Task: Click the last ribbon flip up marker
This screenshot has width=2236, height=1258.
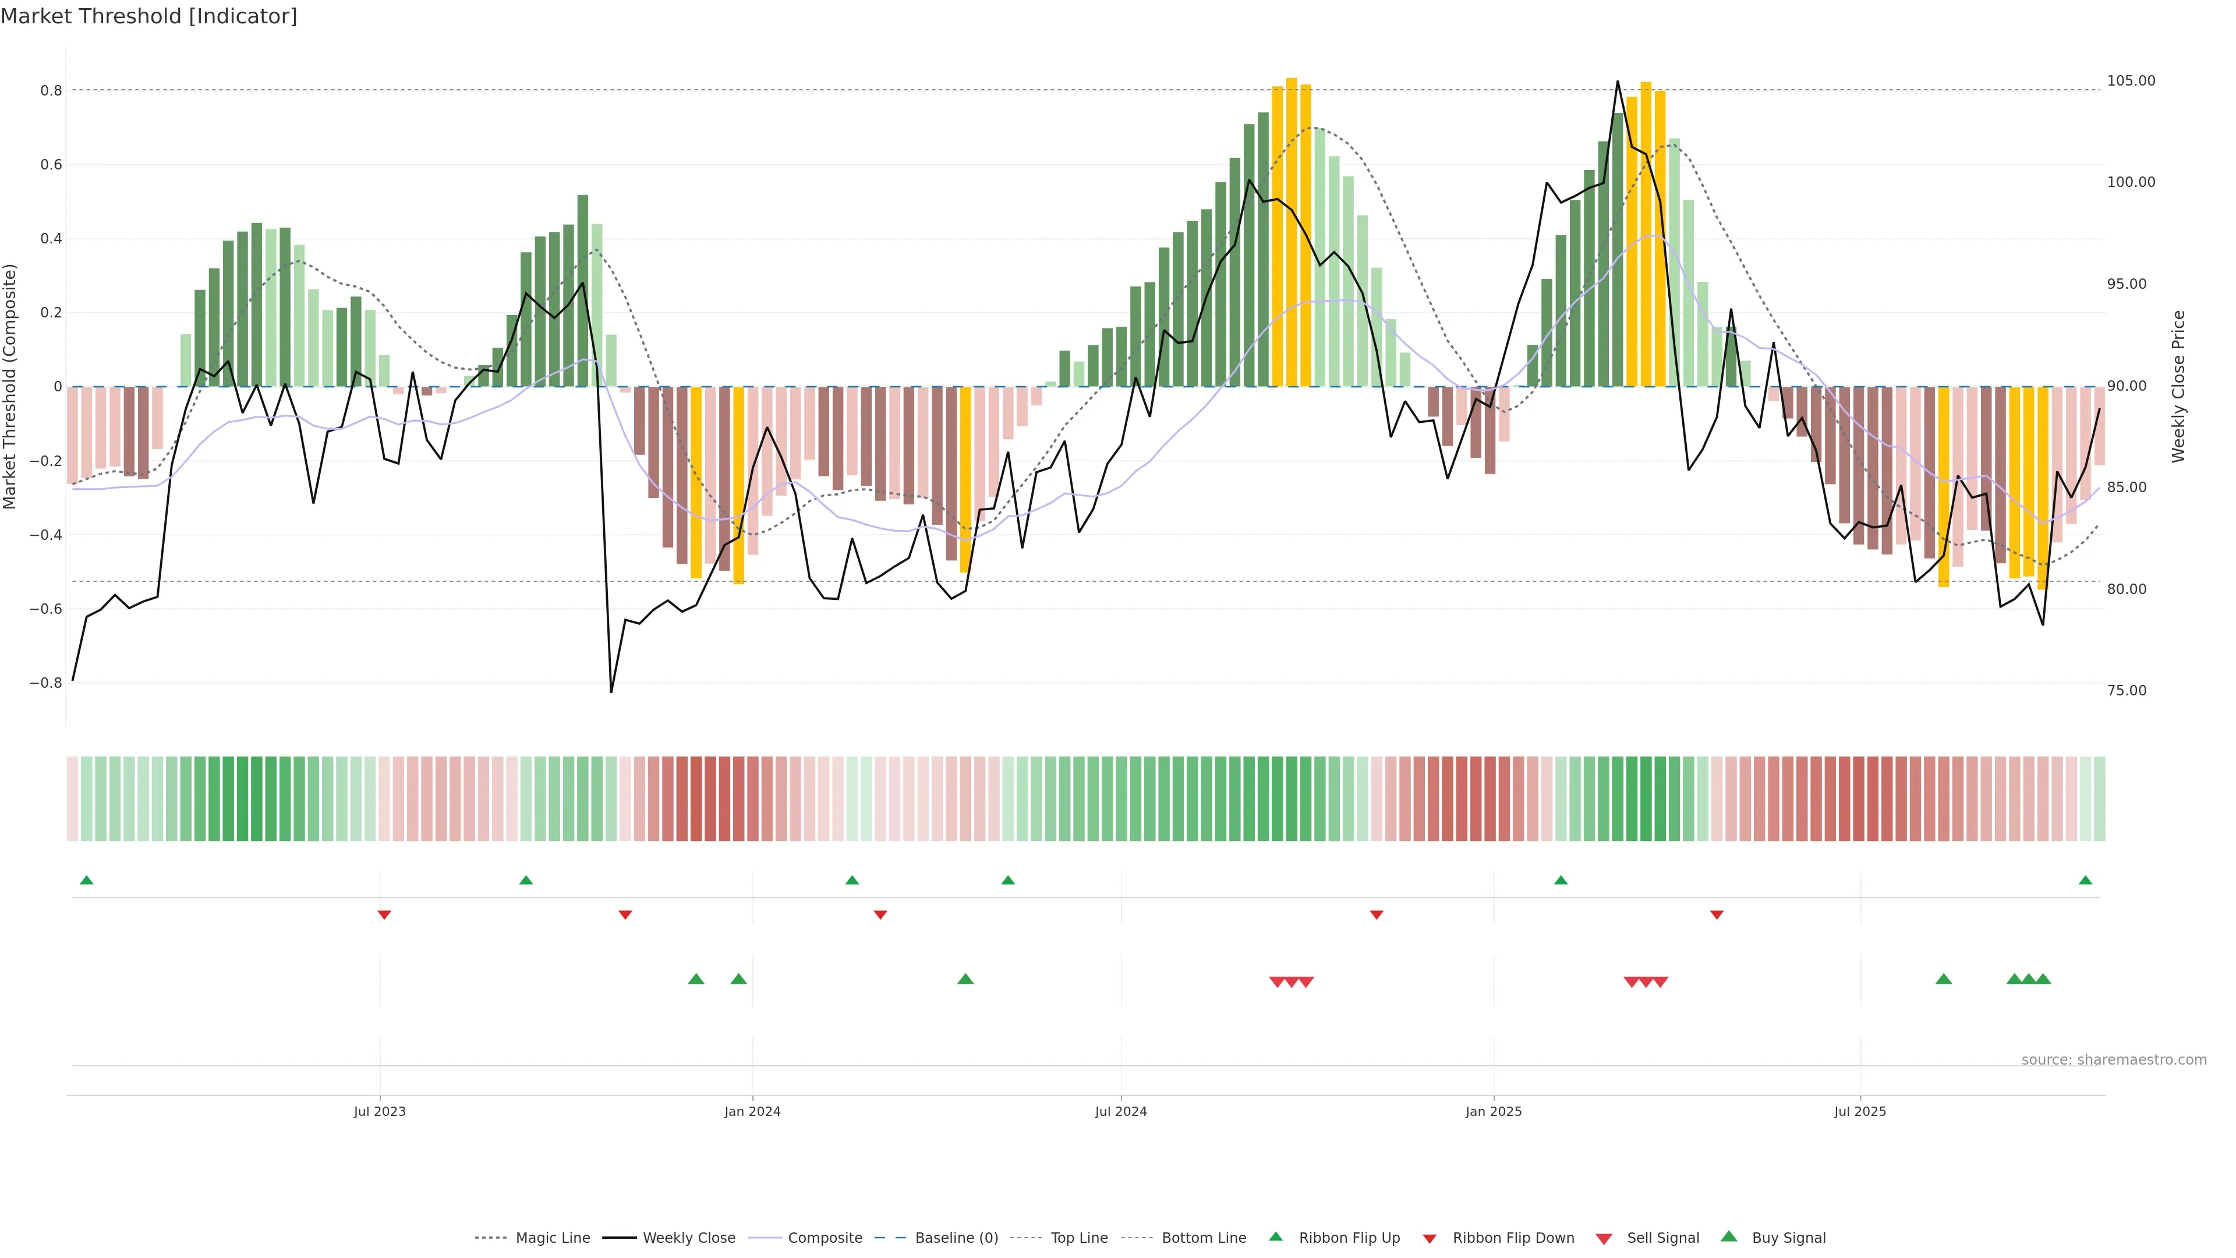Action: coord(2085,881)
